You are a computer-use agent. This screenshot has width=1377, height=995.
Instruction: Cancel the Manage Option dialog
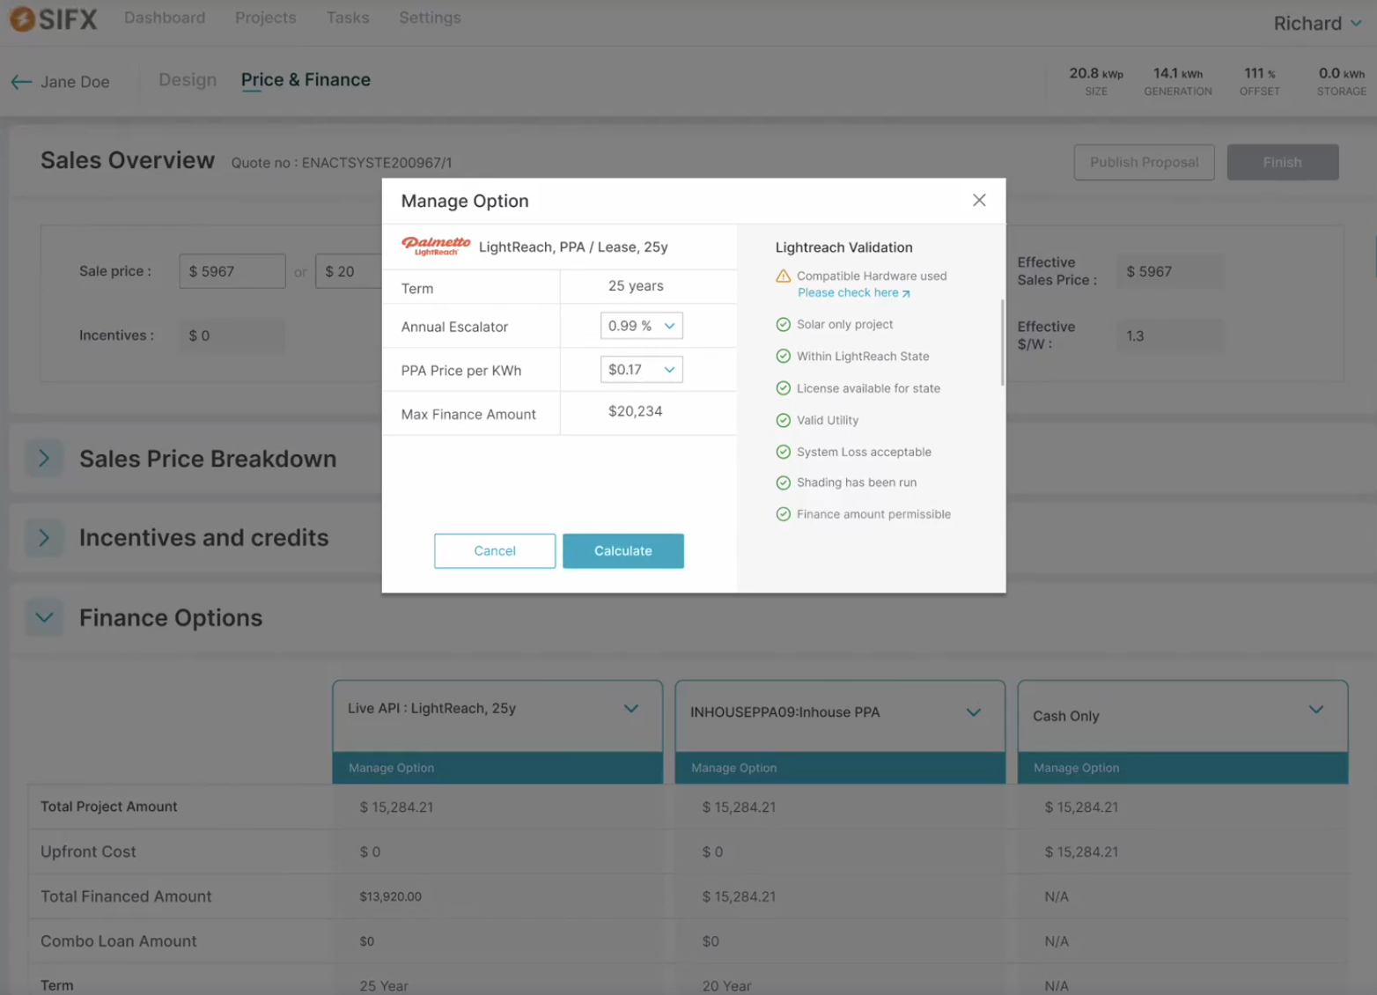[x=495, y=551]
